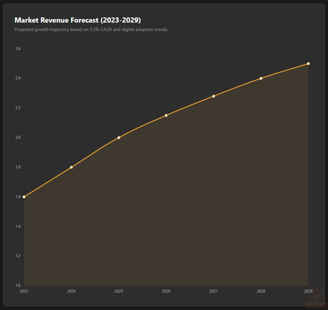The height and width of the screenshot is (310, 328).
Task: Click the 2025 data point at 2.0
Action: coord(119,138)
